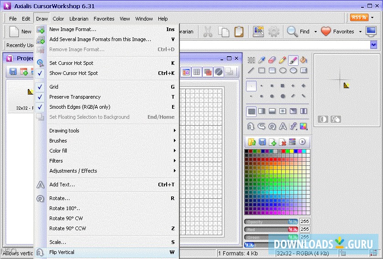The width and height of the screenshot is (383, 259).
Task: Choose Scale menu entry
Action: [x=107, y=242]
